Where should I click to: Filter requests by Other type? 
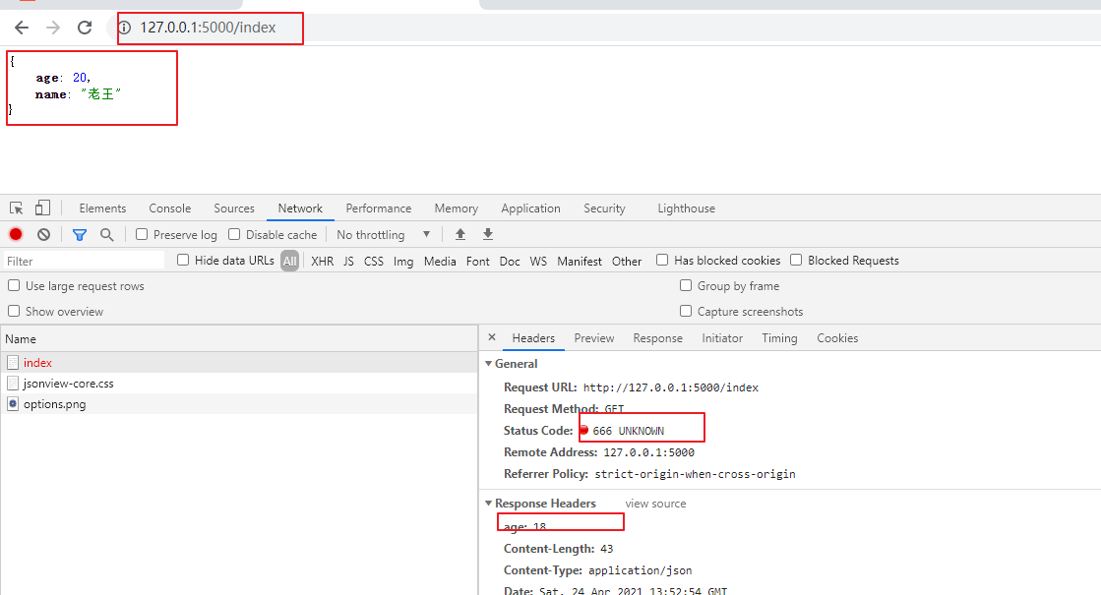(627, 261)
